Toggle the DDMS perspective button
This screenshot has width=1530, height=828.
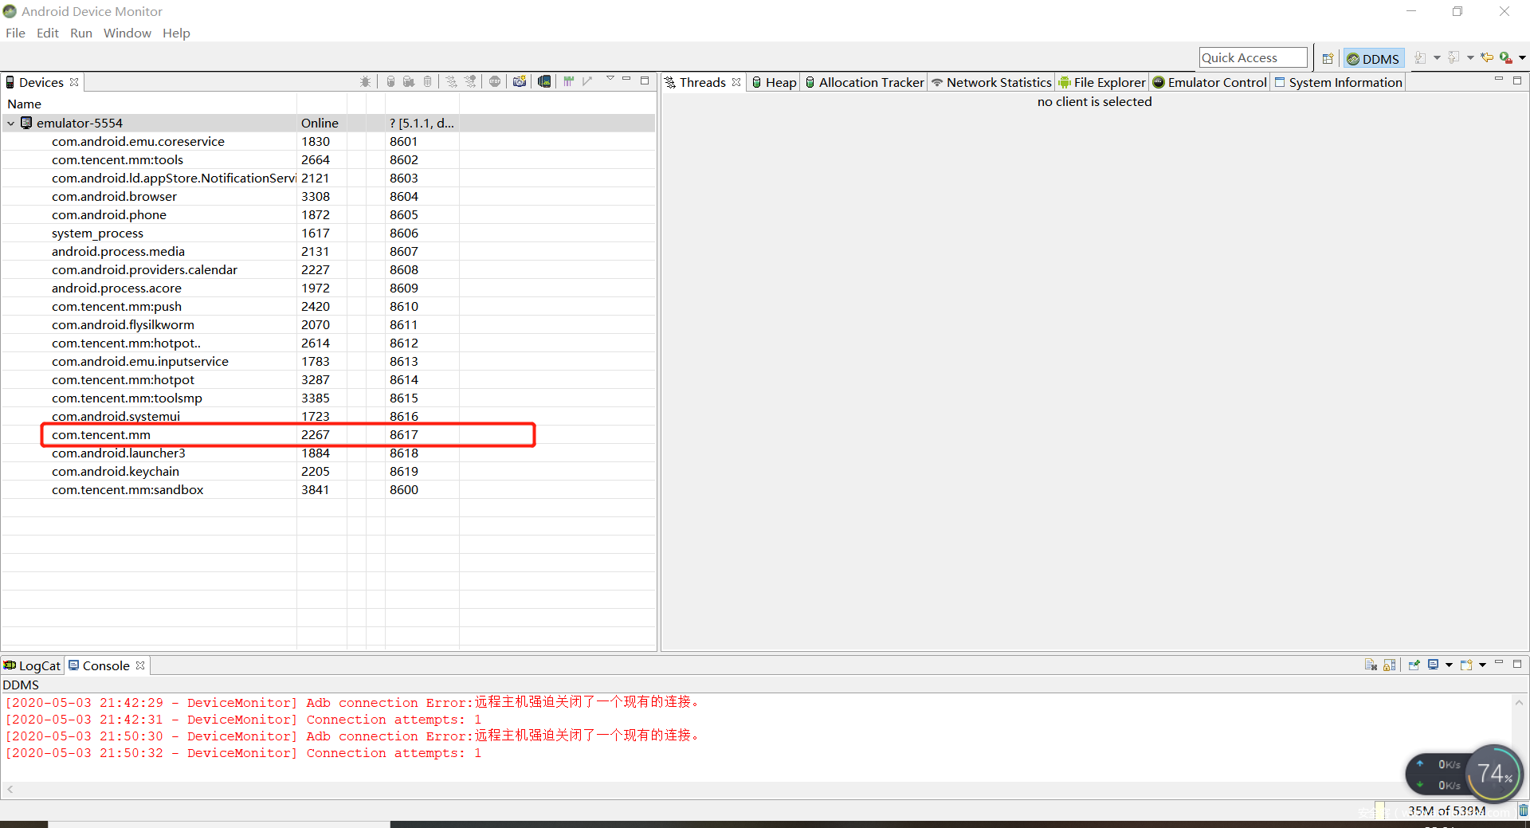click(1372, 58)
